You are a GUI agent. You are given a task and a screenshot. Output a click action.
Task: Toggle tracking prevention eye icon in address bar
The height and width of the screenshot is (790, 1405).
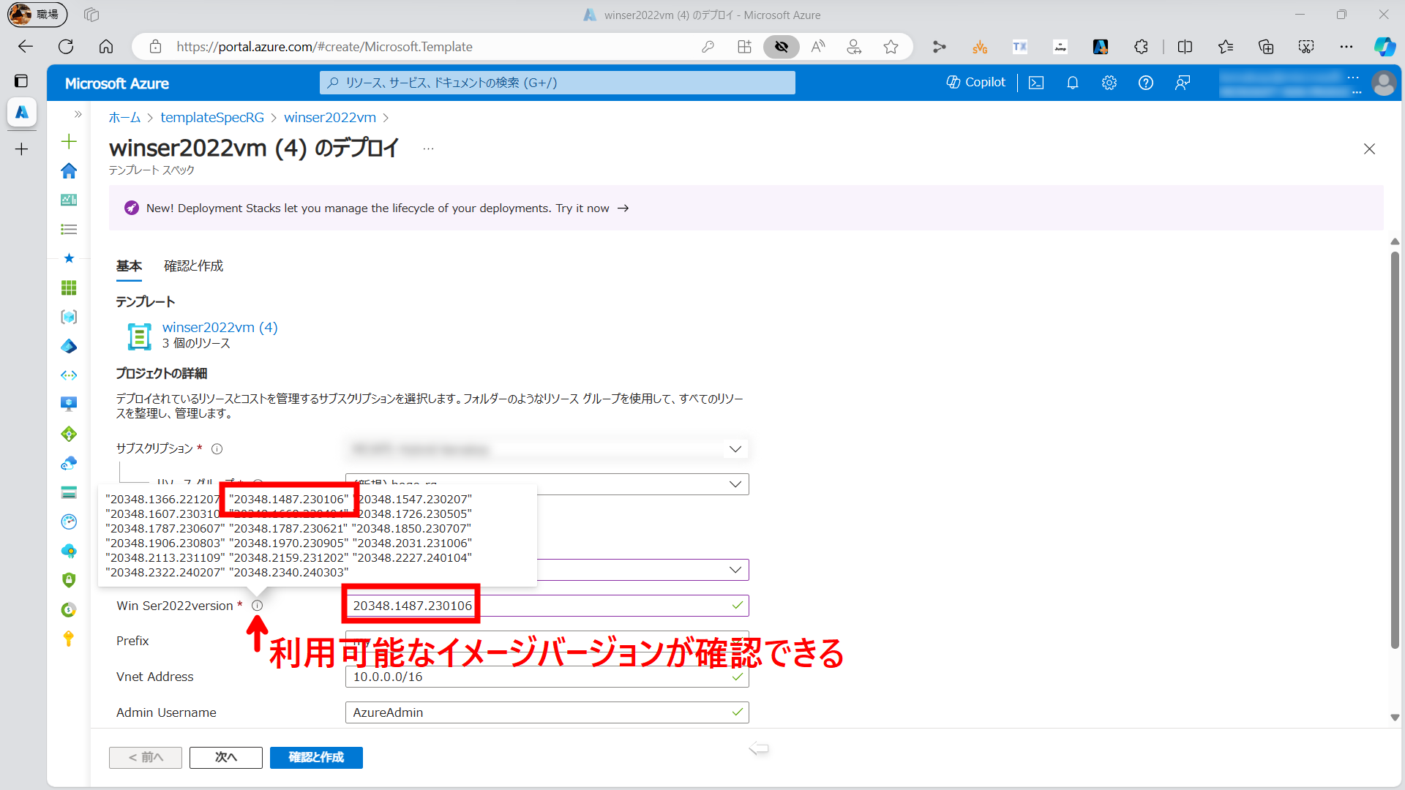(782, 47)
